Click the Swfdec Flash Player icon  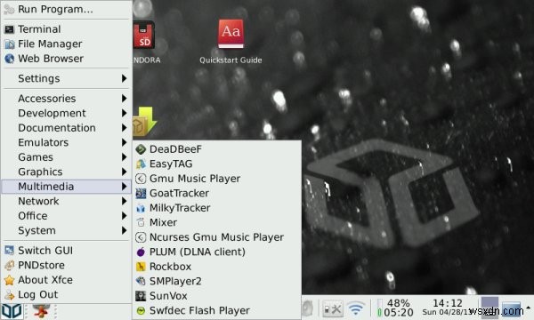[141, 310]
